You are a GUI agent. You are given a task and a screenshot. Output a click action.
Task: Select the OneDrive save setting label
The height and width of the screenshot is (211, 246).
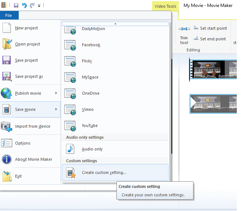91,93
